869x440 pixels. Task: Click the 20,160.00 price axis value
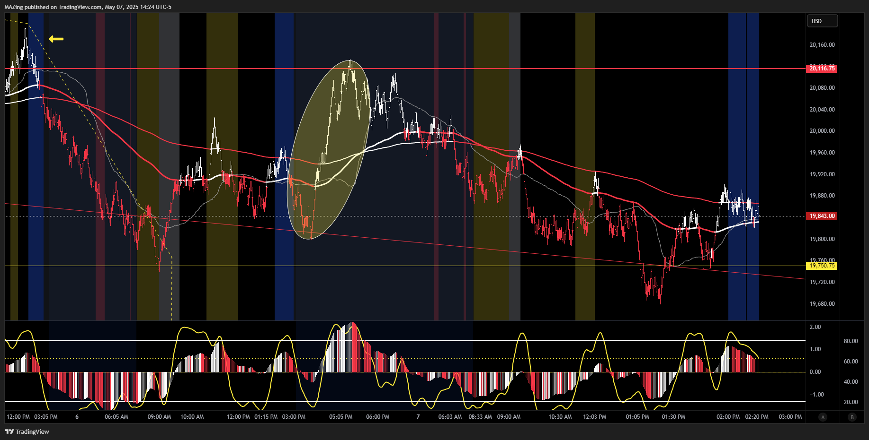point(822,45)
